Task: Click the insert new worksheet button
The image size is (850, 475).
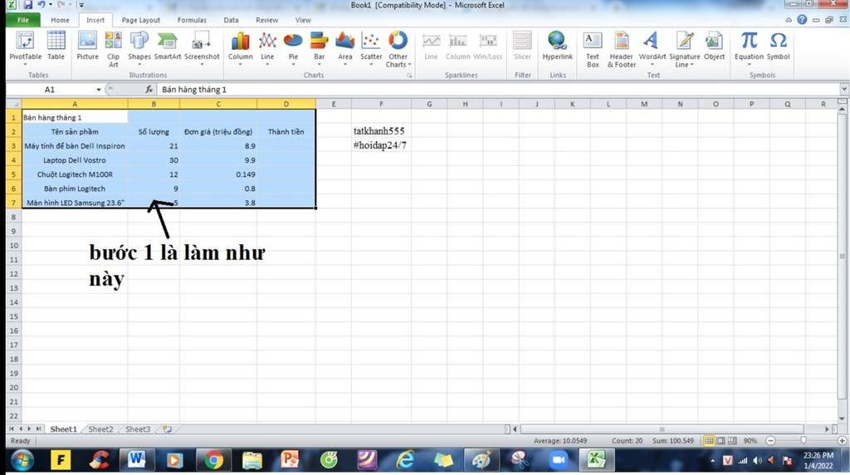Action: tap(168, 428)
